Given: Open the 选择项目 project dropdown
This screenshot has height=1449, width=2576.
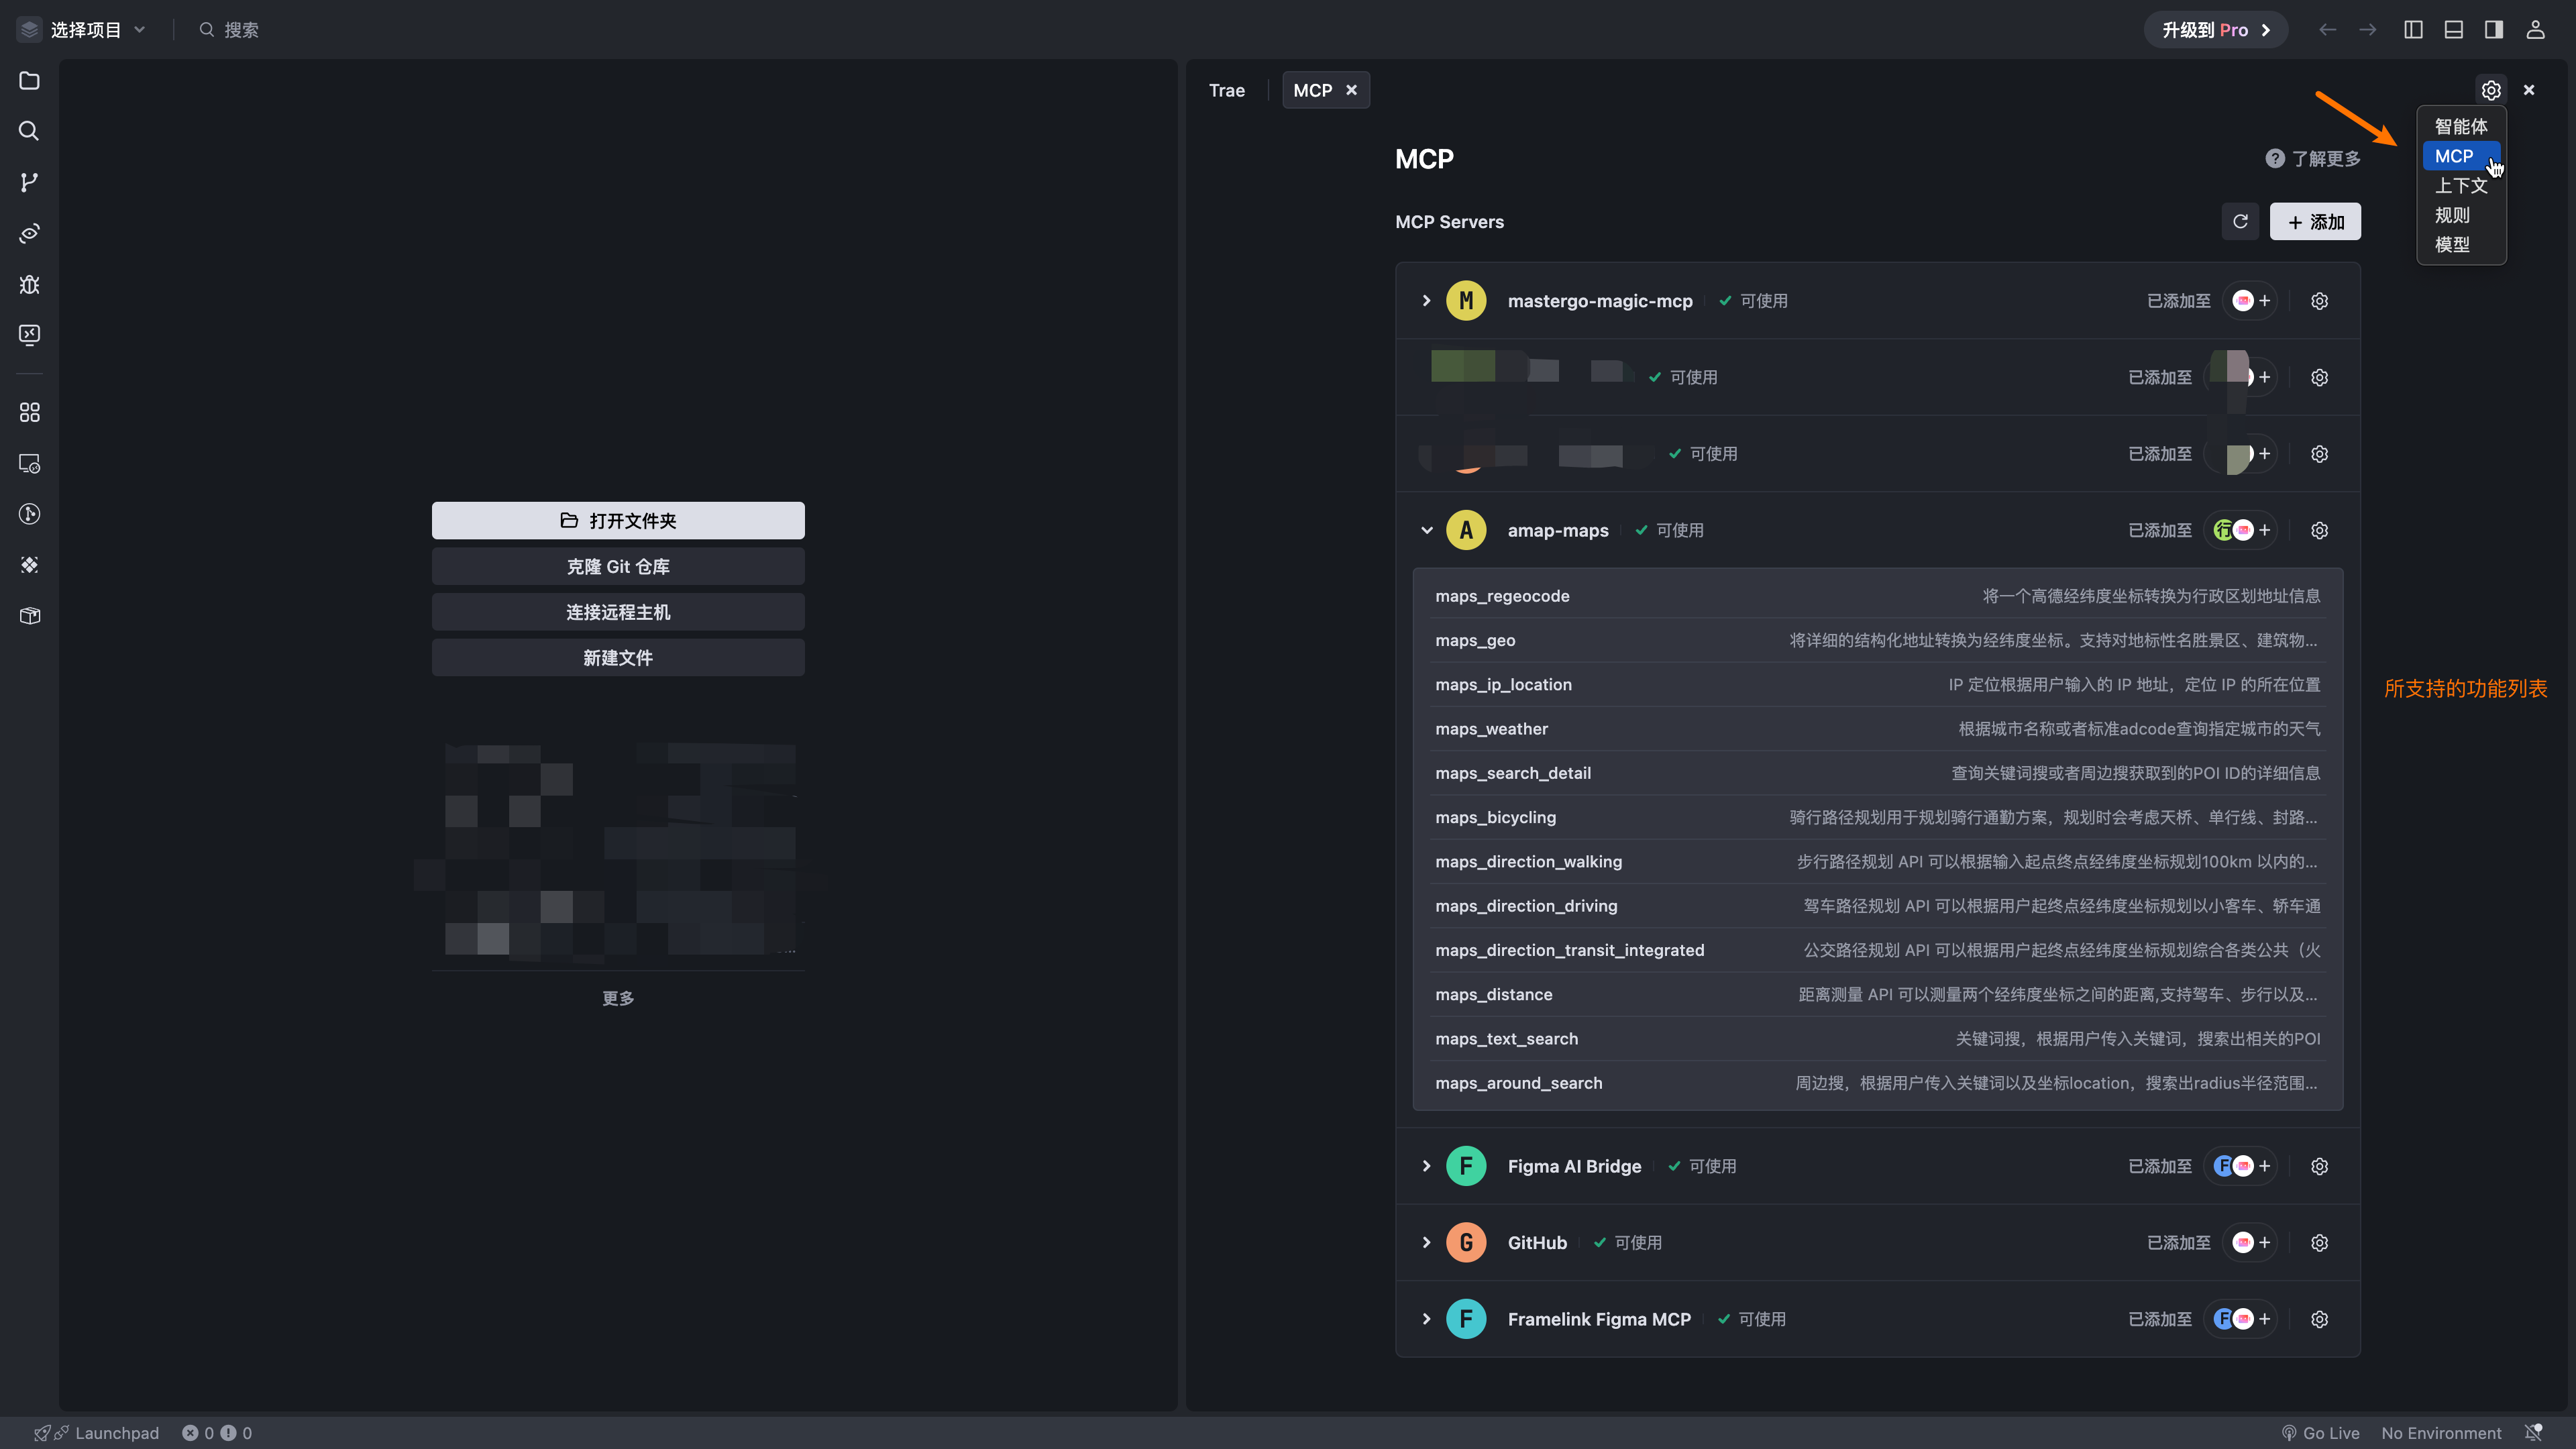Looking at the screenshot, I should [86, 30].
